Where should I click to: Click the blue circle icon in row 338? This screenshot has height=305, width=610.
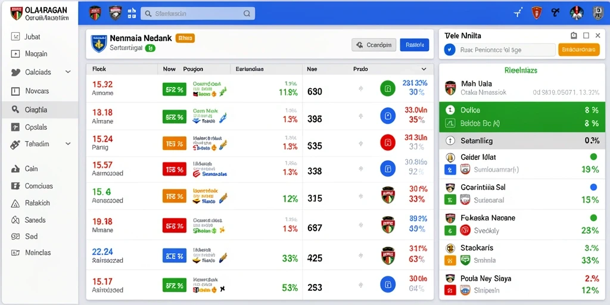coord(387,169)
